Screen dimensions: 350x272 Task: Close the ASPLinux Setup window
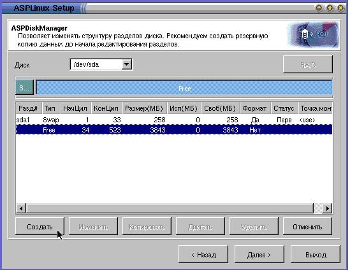coord(340,8)
